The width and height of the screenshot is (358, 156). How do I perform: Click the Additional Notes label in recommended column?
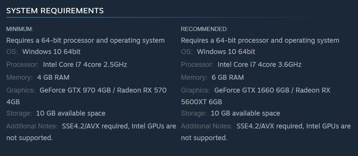[207, 126]
